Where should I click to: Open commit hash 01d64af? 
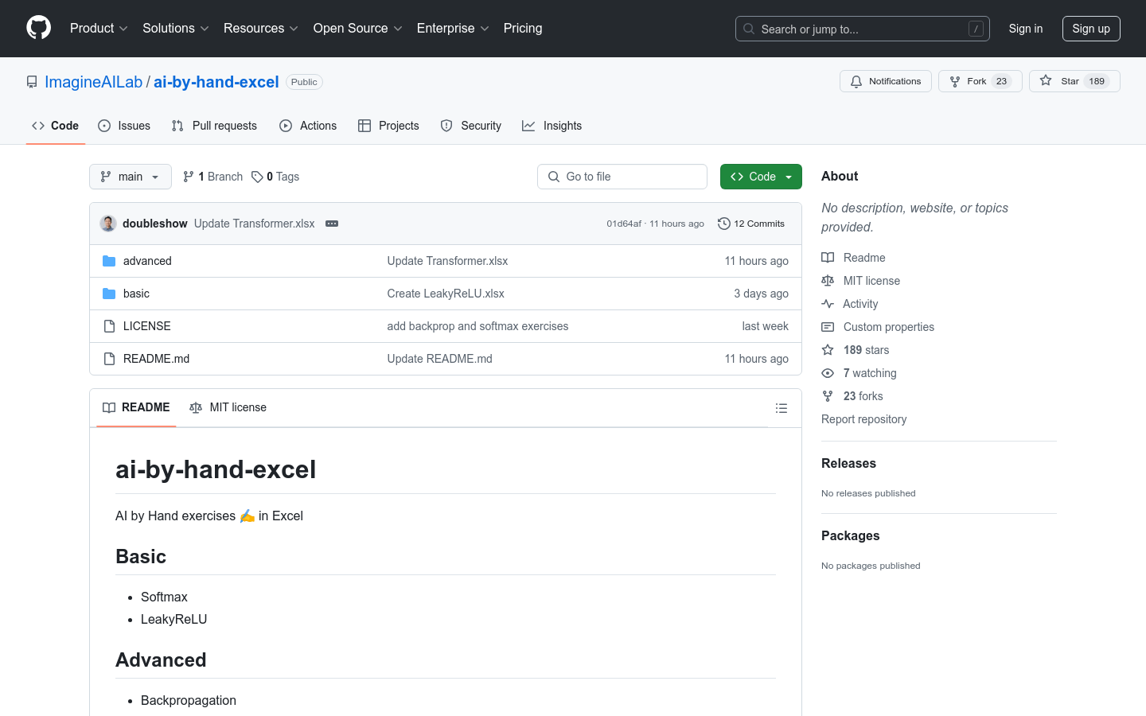[x=624, y=224]
